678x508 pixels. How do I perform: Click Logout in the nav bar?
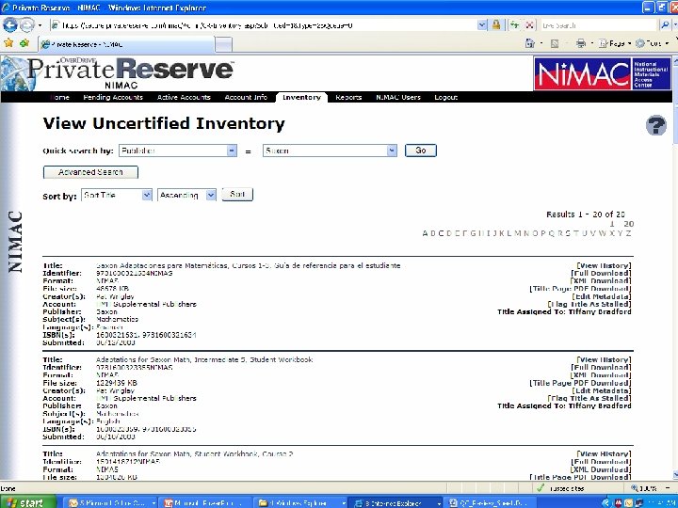click(x=445, y=97)
